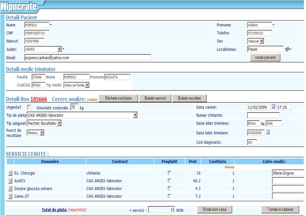Image resolution: width=306 pixels, height=216 pixels.
Task: Click the time field showing 17:25
Action: 284,107
